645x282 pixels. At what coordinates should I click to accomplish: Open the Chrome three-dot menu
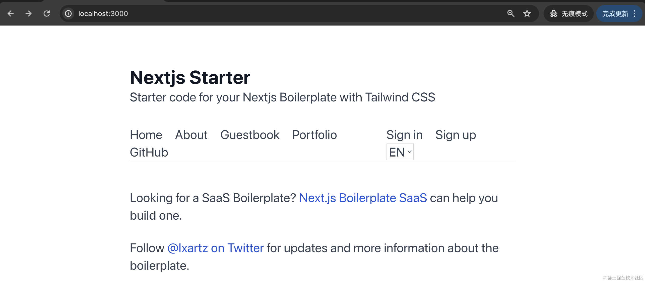tap(634, 14)
